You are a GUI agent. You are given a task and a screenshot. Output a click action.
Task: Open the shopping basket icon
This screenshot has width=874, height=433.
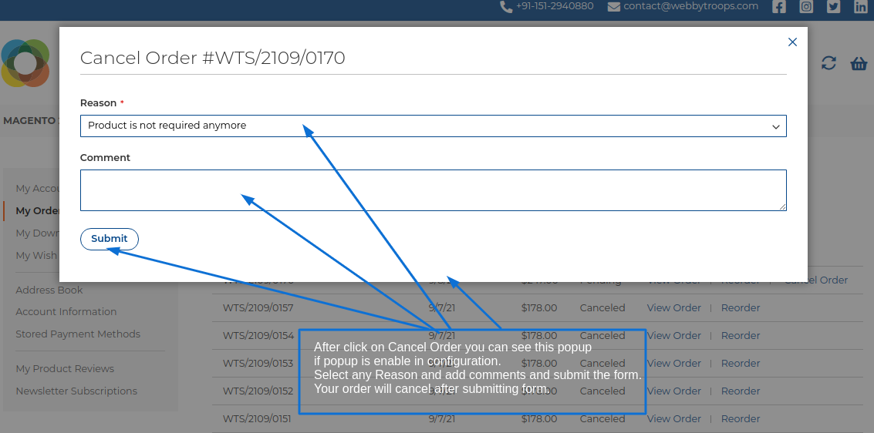859,63
